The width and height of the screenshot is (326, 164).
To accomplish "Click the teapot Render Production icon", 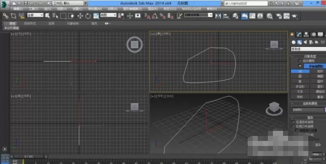I will pos(294,16).
